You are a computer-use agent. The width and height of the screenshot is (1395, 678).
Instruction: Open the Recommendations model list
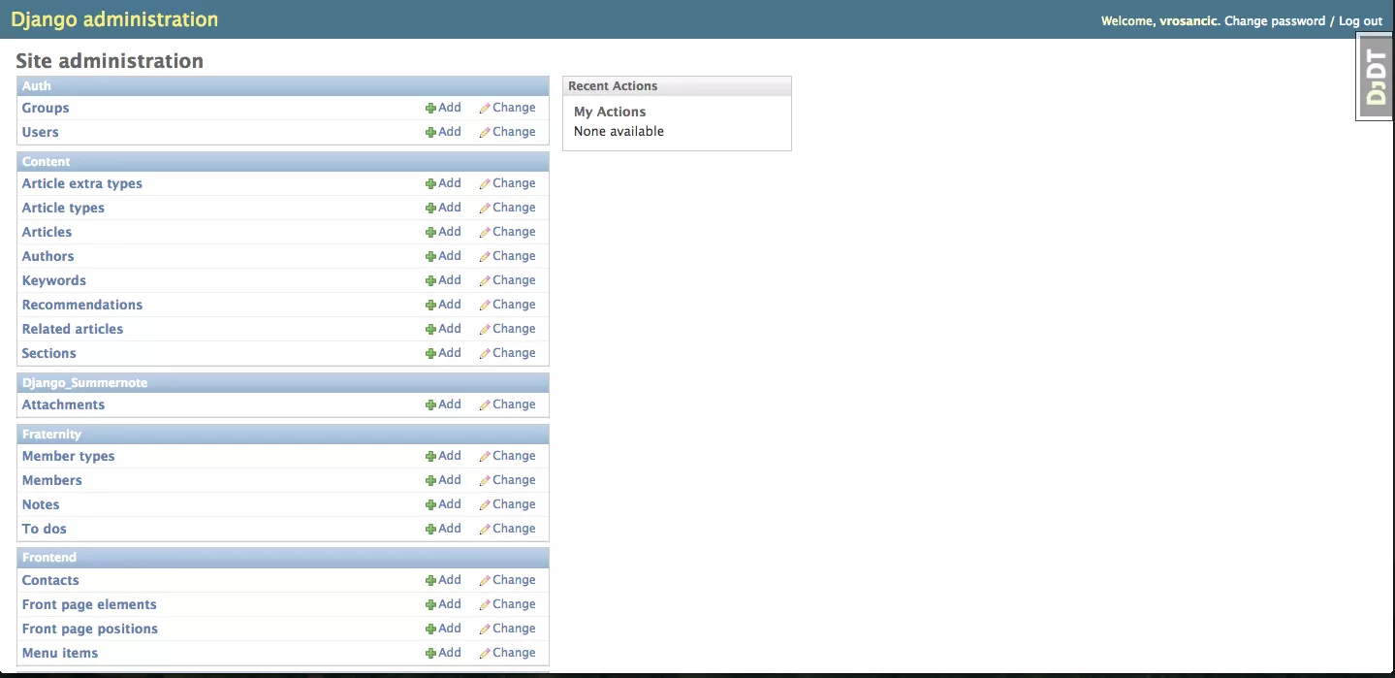click(82, 306)
